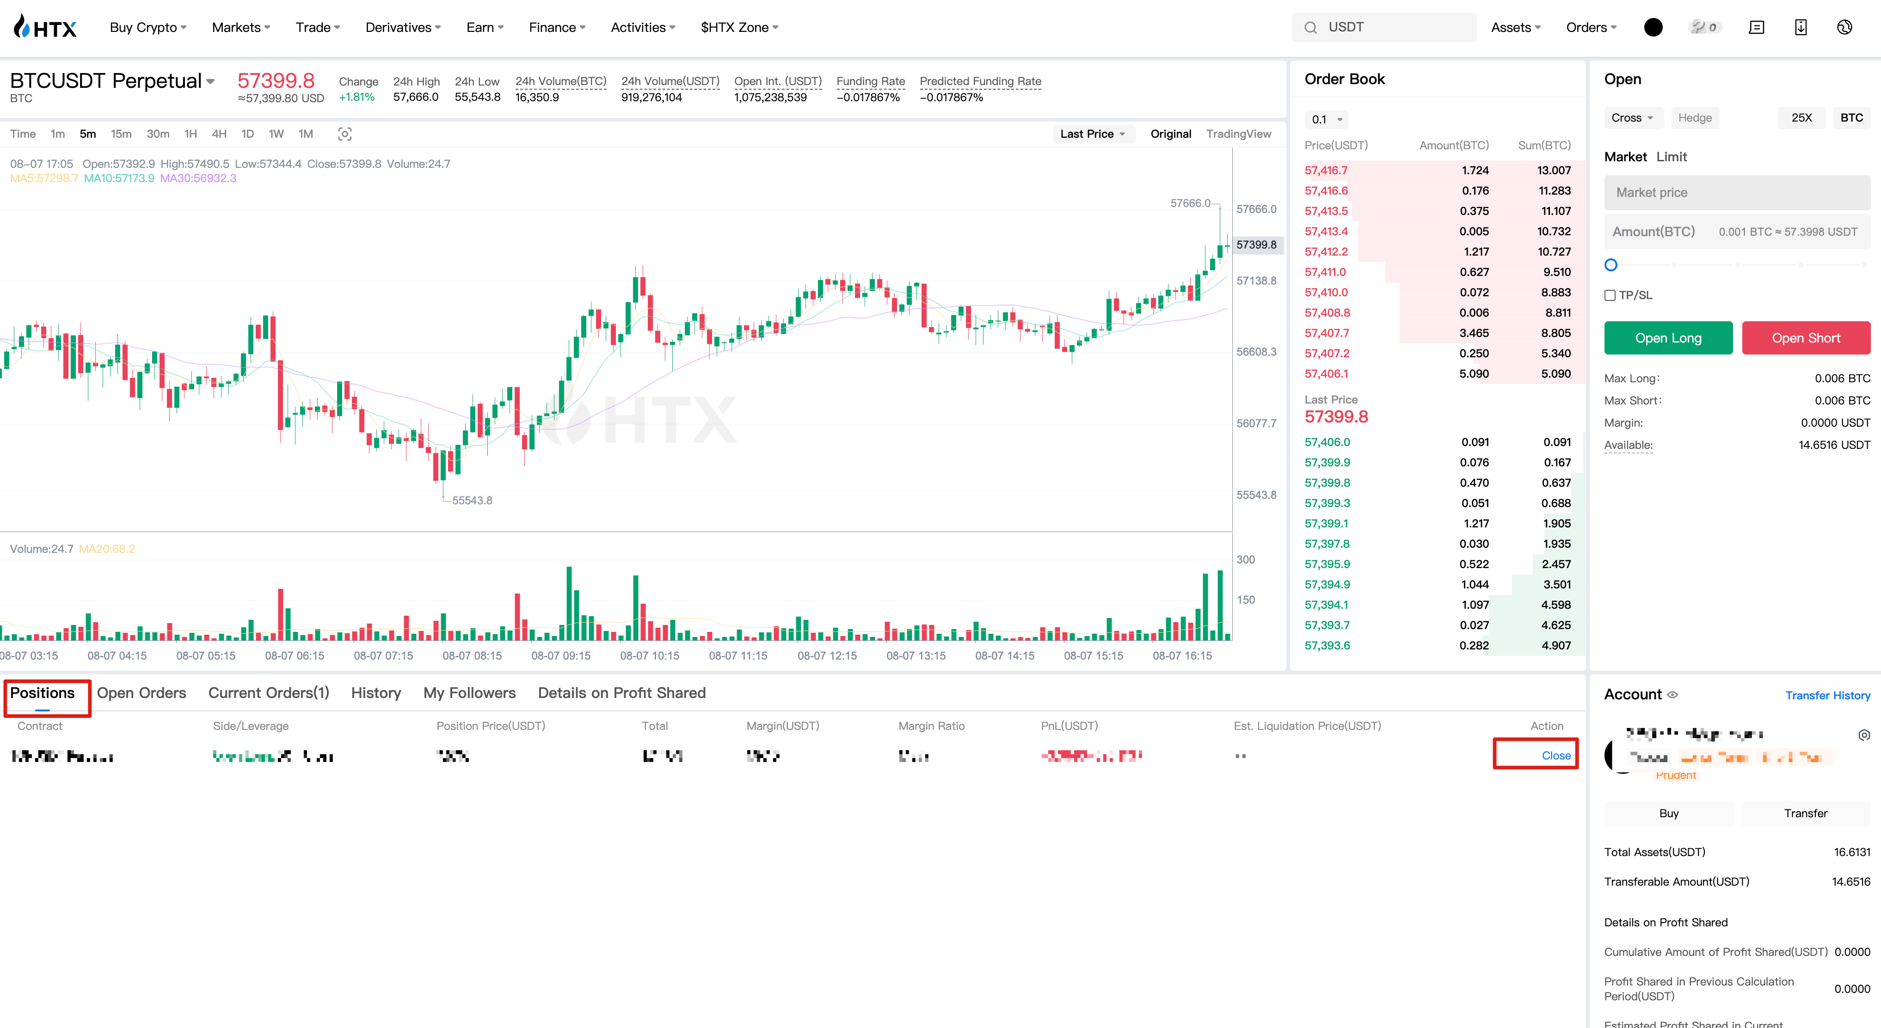Image resolution: width=1881 pixels, height=1028 pixels.
Task: Open the Current Orders(1) tab
Action: pos(269,693)
